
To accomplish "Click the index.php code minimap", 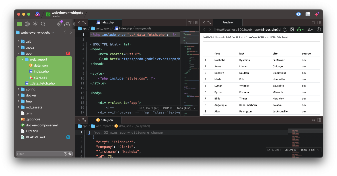I will [x=190, y=74].
